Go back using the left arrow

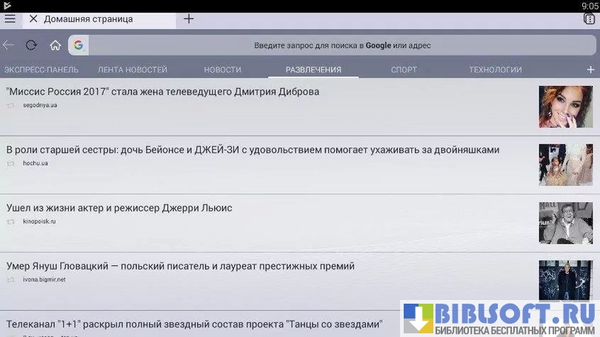pyautogui.click(x=9, y=45)
